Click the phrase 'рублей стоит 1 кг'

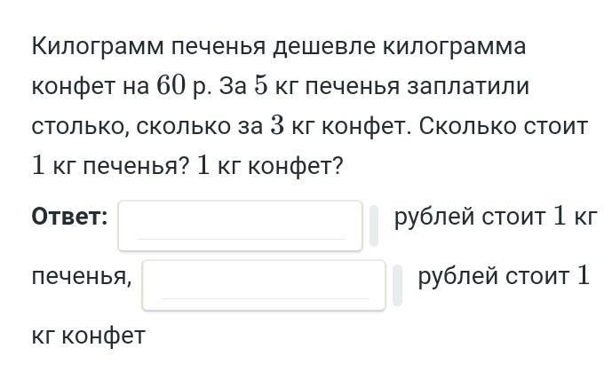tap(496, 217)
